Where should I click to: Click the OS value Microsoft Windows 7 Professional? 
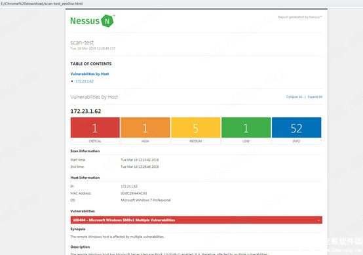click(x=145, y=200)
